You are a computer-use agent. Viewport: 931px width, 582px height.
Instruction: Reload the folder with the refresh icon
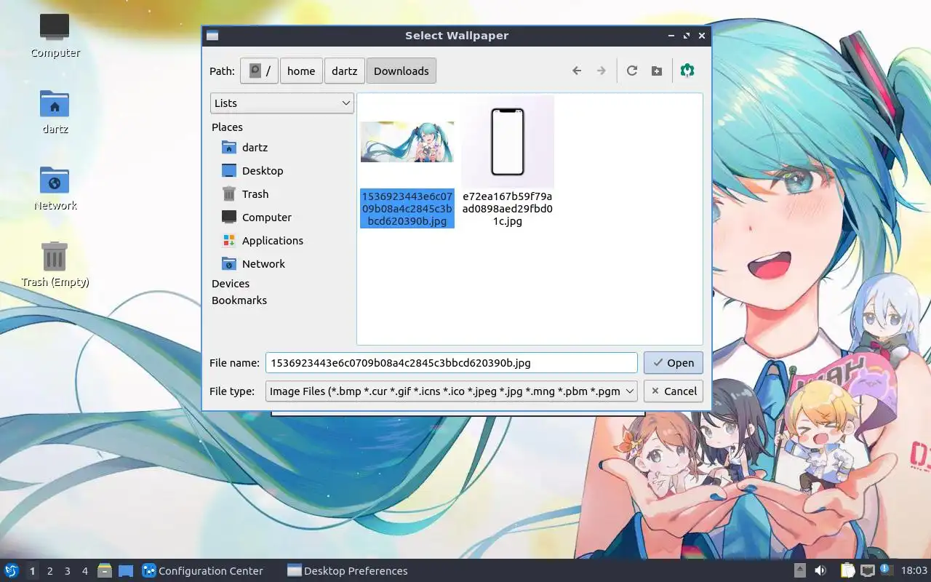632,71
